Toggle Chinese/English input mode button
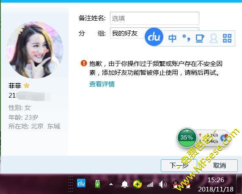242x194 pixels. point(172,38)
